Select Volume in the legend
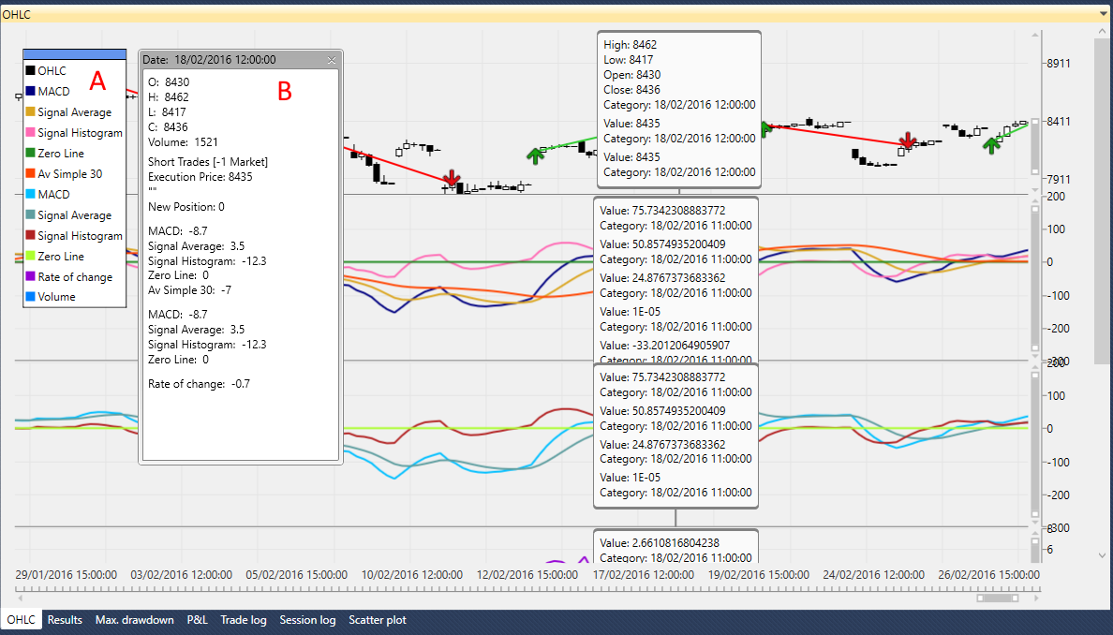1113x635 pixels. [x=51, y=297]
